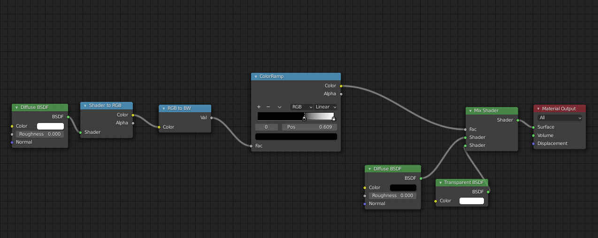Click ColorRamp Color output socket
Image resolution: width=598 pixels, height=238 pixels.
[x=341, y=86]
